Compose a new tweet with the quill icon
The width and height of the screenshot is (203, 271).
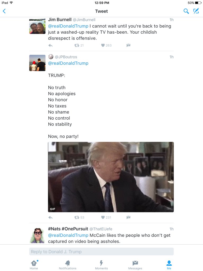point(196,11)
